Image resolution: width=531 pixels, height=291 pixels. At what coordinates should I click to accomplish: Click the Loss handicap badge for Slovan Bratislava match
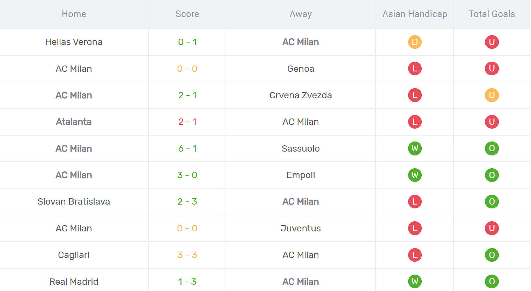415,202
